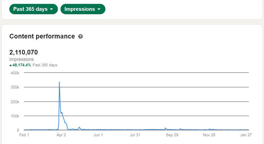Select the Nov 28 axis label
The image size is (264, 144).
point(209,135)
